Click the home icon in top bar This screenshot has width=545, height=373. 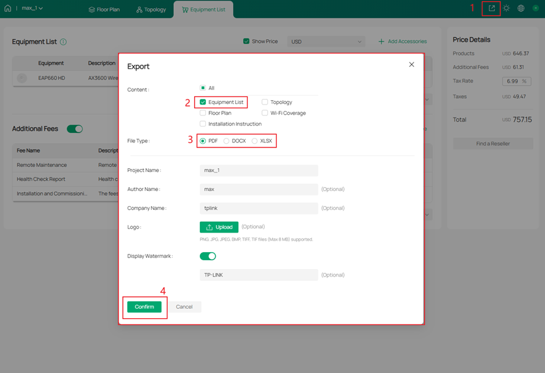click(8, 8)
